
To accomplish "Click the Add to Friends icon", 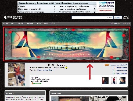I will (114, 71).
